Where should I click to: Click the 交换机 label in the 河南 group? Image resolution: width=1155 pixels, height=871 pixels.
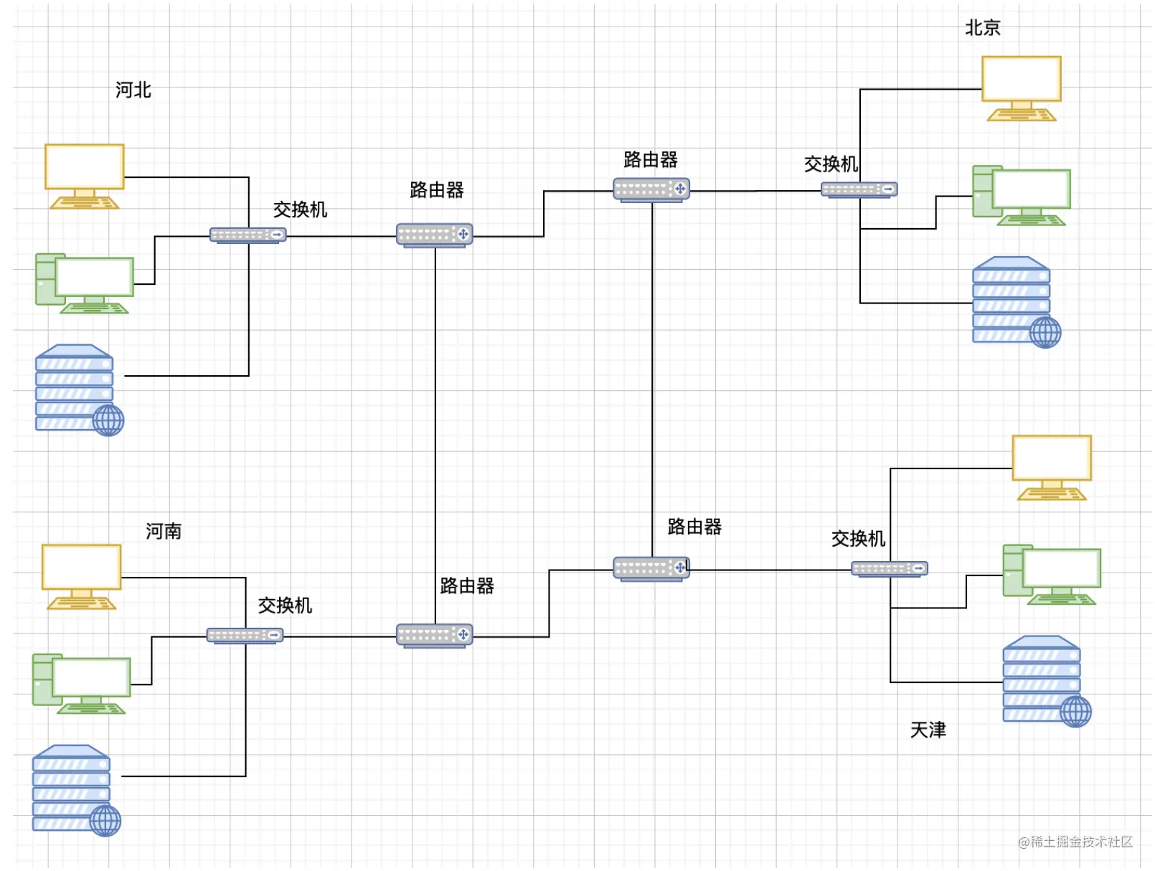[285, 606]
